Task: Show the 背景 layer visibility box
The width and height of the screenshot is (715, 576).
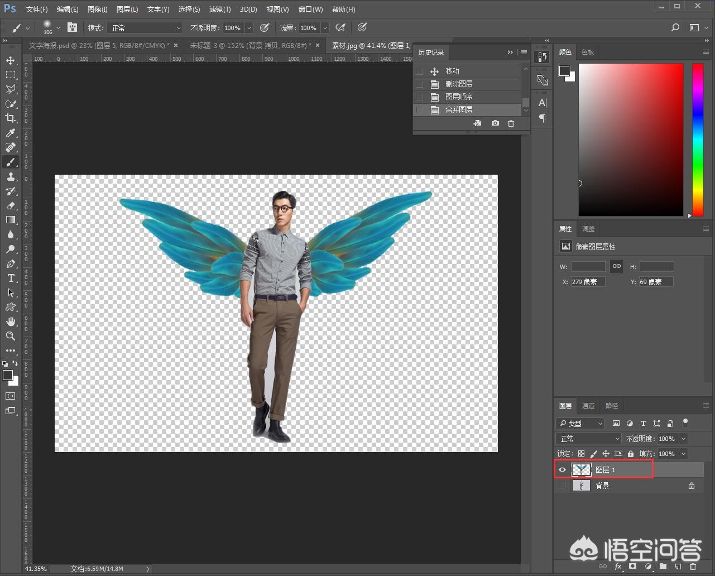Action: pyautogui.click(x=562, y=486)
